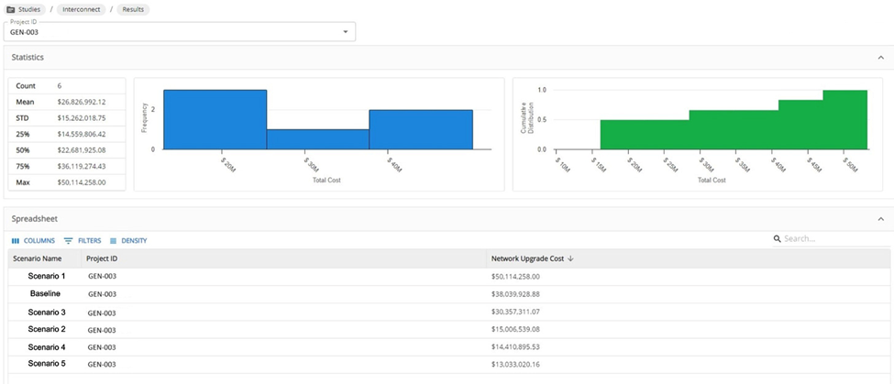The image size is (894, 384).
Task: Click the Studies breadcrumb folder icon
Action: click(11, 10)
